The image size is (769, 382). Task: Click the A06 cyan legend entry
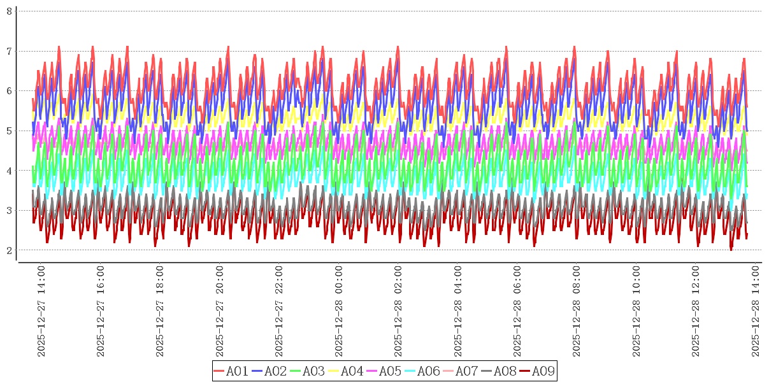click(x=422, y=371)
